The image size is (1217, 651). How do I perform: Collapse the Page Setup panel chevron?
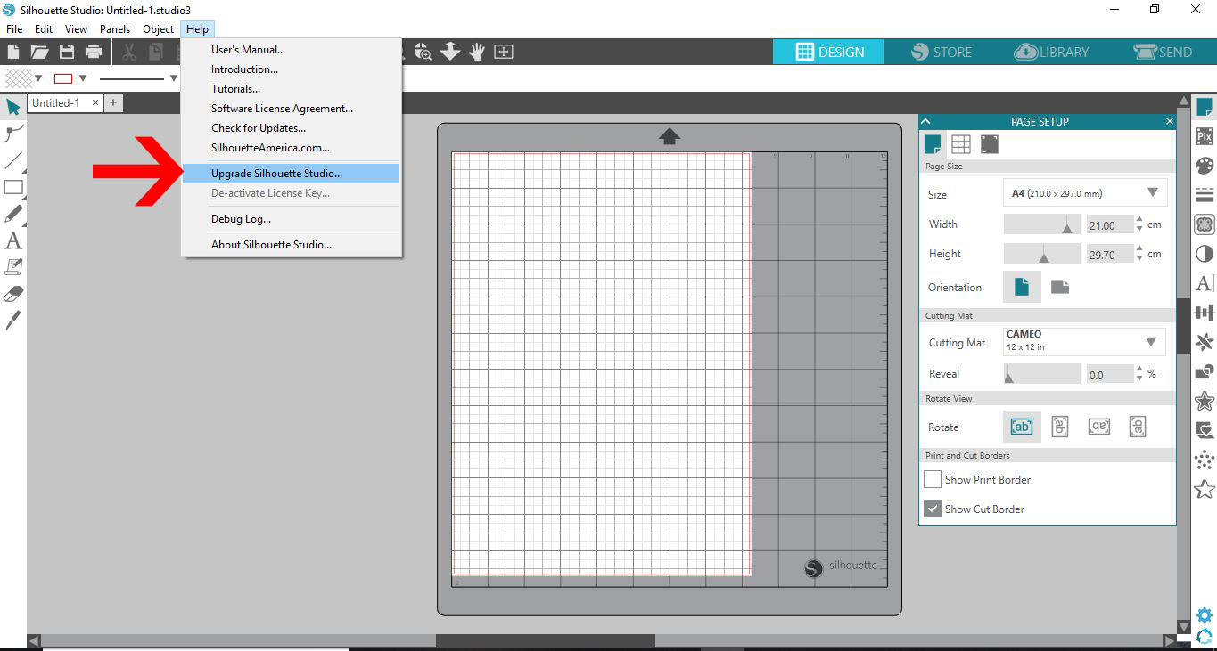[925, 121]
